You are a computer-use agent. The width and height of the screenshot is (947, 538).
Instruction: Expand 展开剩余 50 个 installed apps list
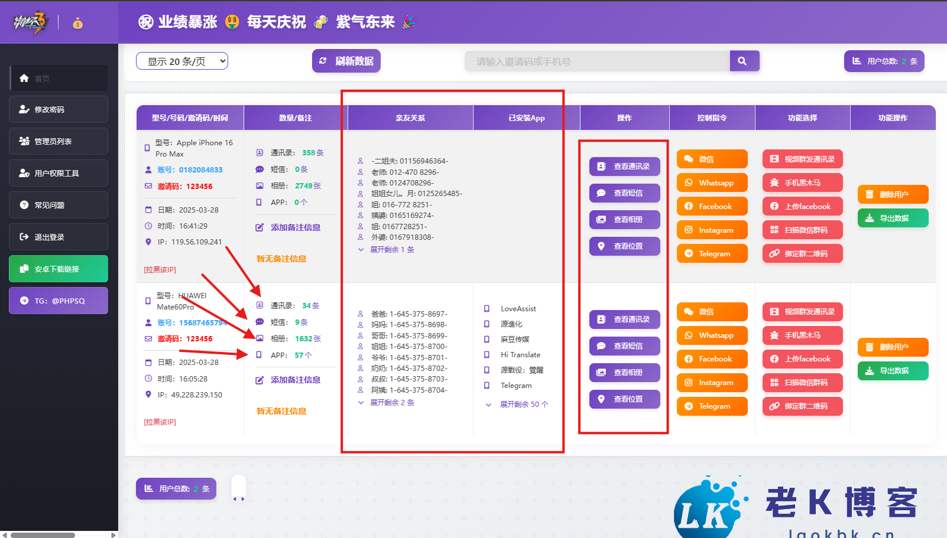(x=518, y=405)
